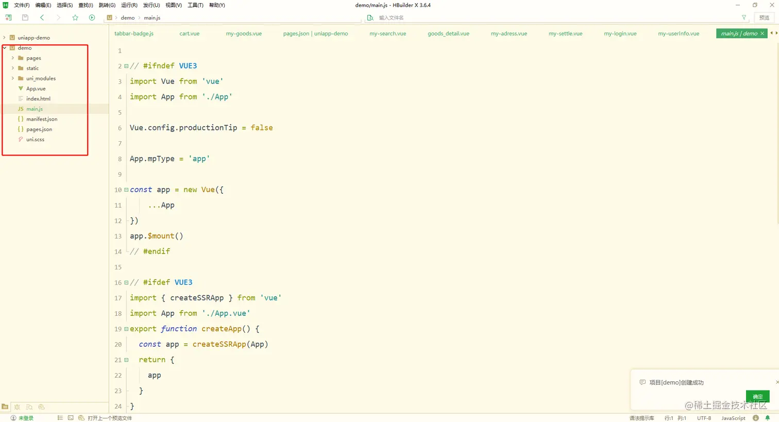Fold the return block at line 21
Viewport: 779px width, 422px height.
(x=126, y=360)
